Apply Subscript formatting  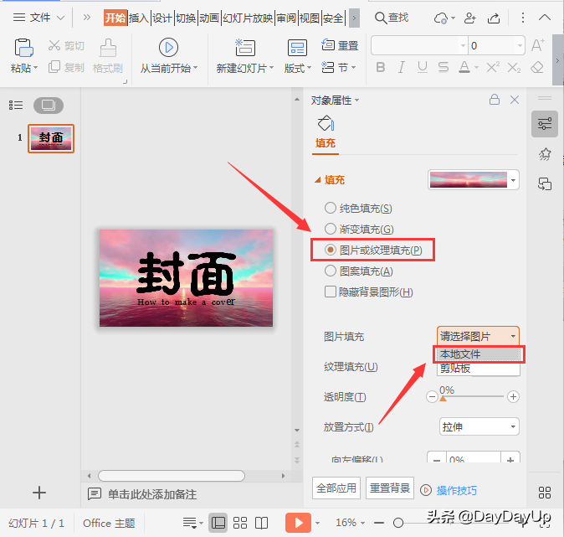(514, 67)
